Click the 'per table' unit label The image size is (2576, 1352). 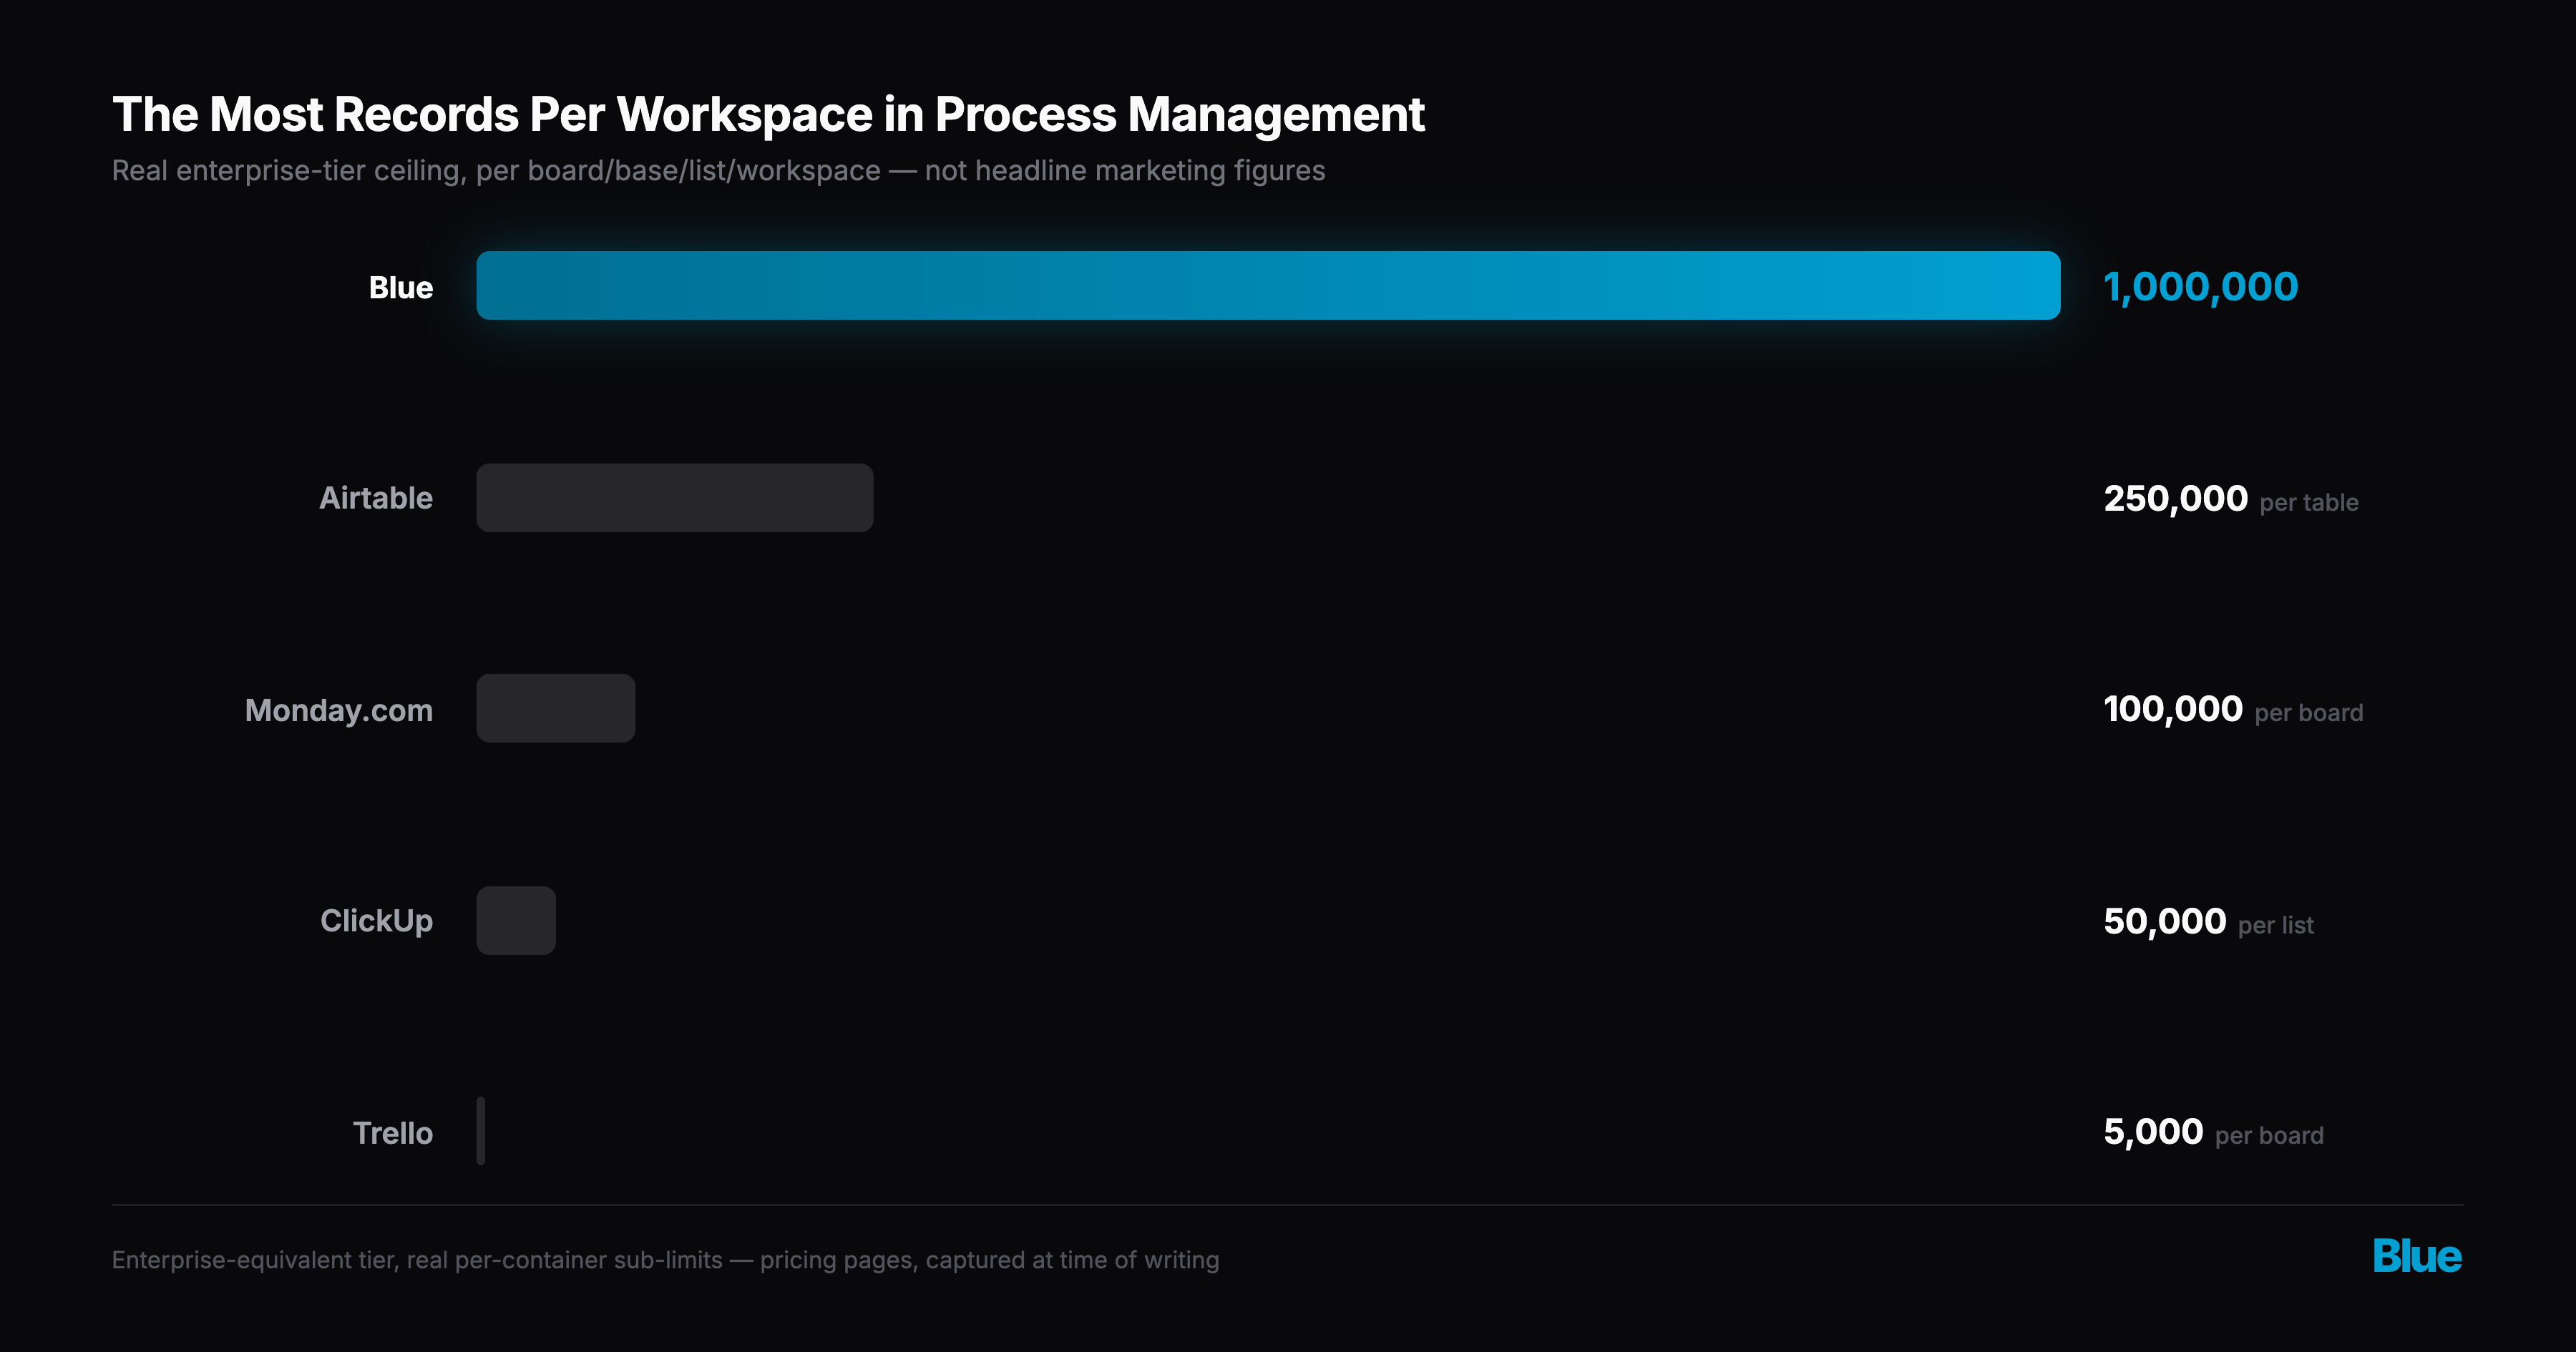2309,502
